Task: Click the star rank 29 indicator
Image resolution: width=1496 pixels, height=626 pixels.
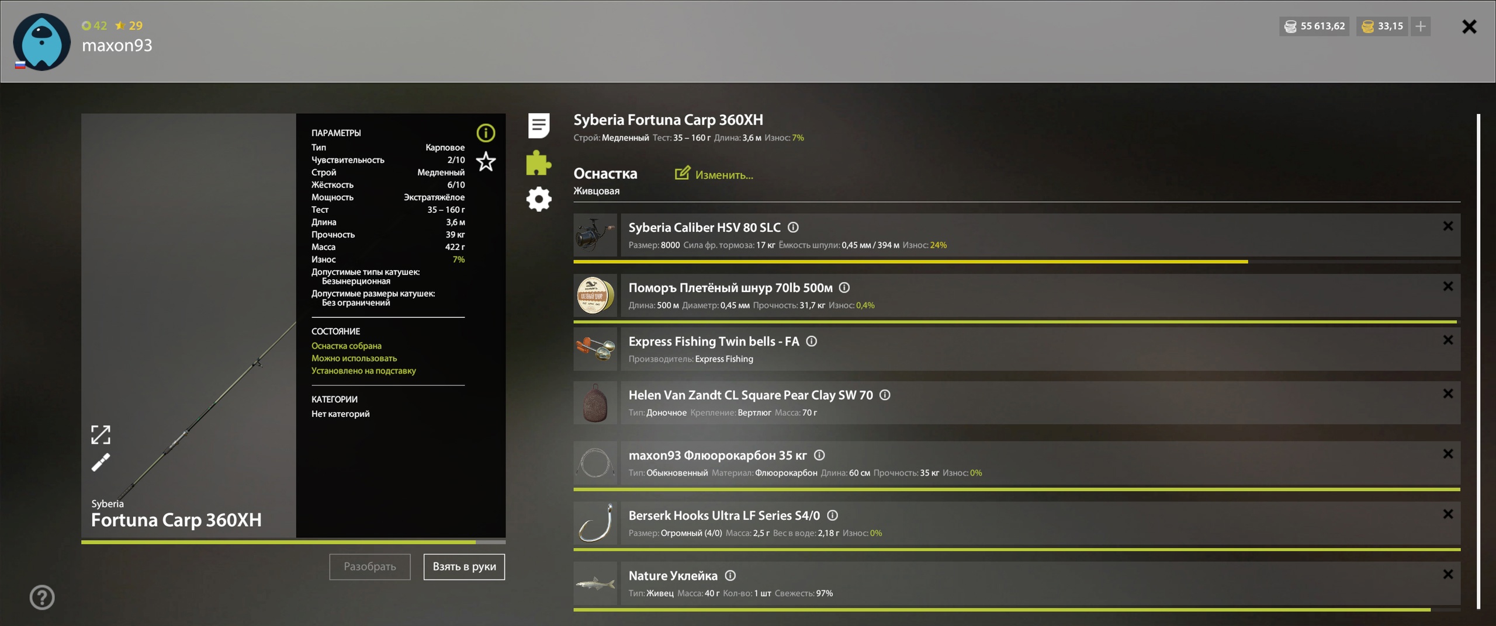Action: coord(129,25)
